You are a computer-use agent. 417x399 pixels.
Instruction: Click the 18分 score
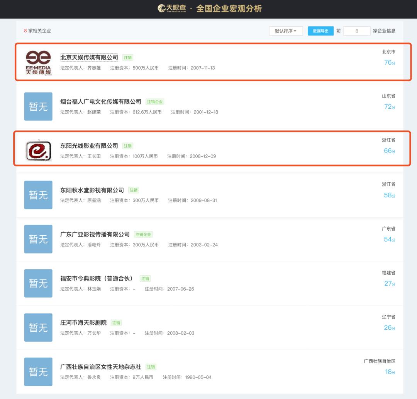(x=390, y=372)
